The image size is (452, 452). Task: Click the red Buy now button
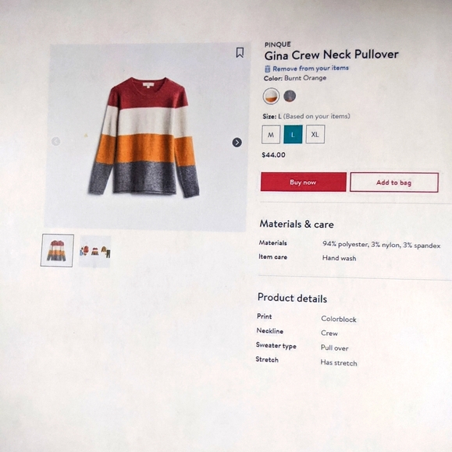303,182
